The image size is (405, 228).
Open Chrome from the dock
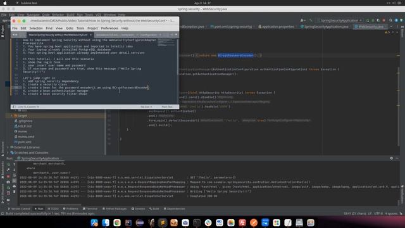(x=117, y=222)
